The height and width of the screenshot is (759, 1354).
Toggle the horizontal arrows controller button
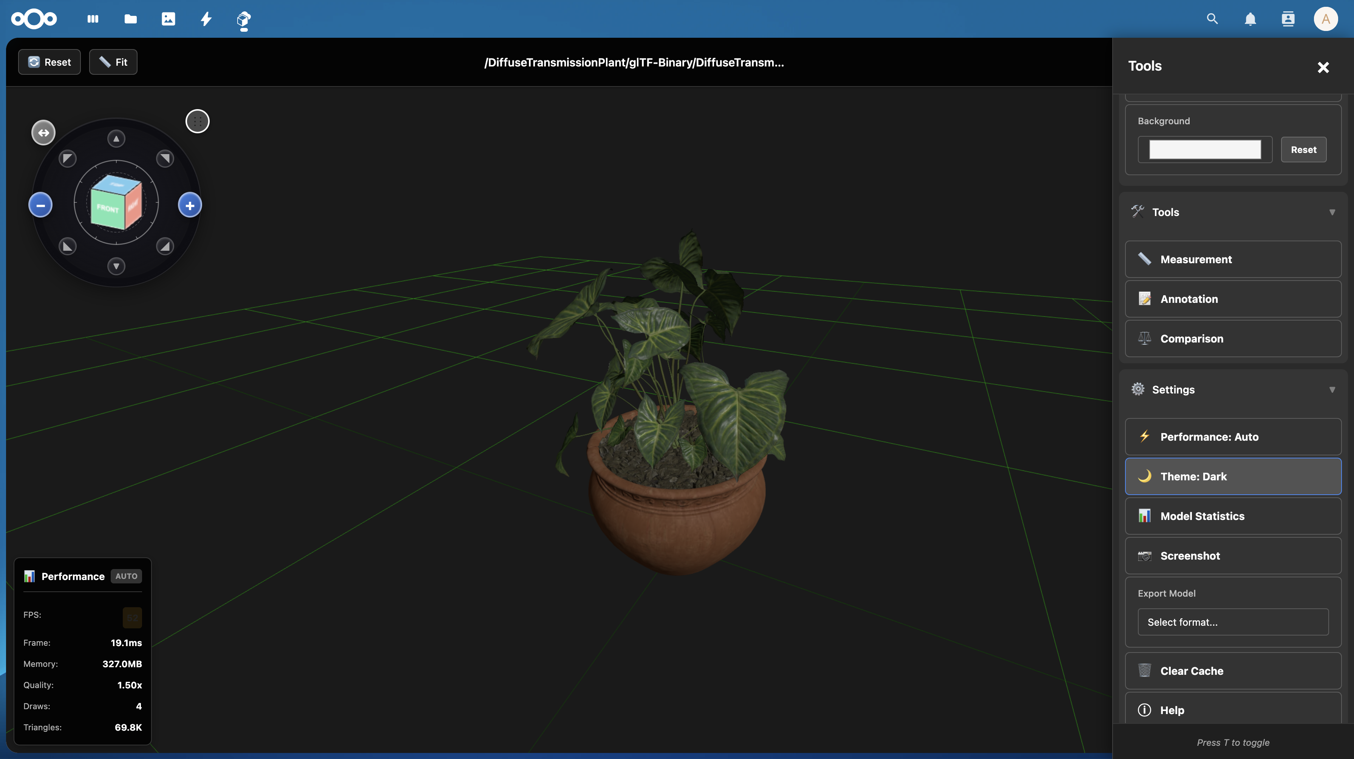tap(43, 133)
